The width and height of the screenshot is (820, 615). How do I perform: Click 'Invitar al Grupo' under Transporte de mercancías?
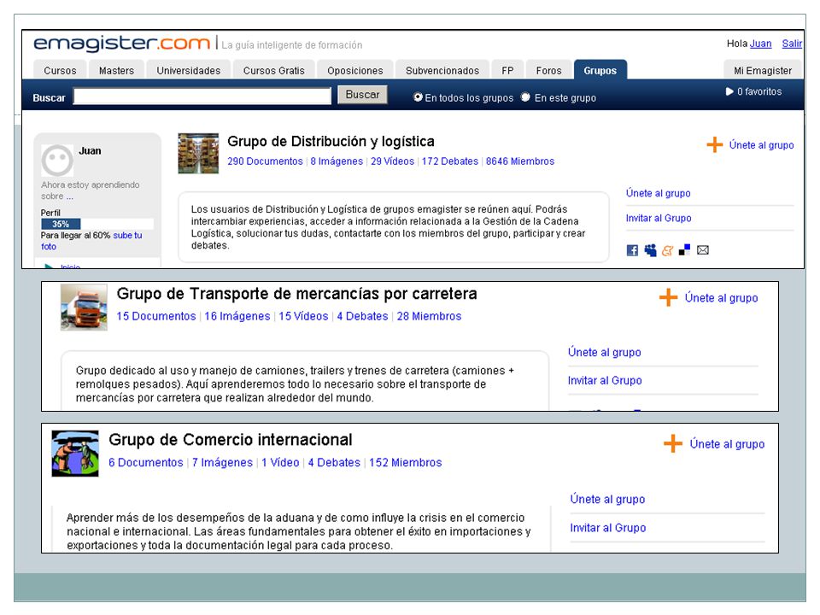tap(605, 380)
